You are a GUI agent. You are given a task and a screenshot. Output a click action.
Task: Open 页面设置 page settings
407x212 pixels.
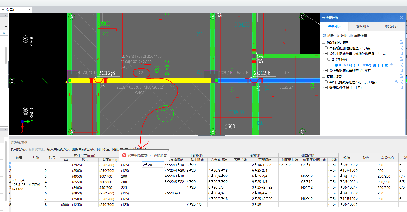(x=103, y=149)
